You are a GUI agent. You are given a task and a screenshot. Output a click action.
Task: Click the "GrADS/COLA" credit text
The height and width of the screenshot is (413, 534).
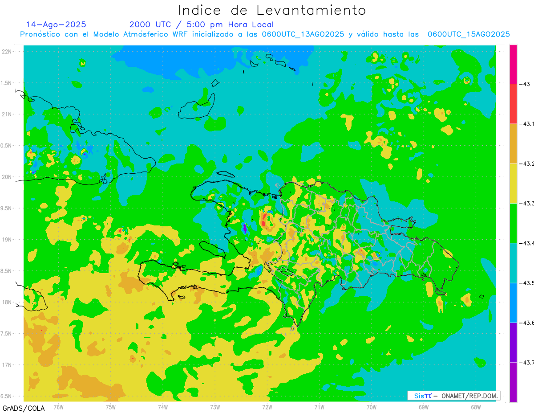tap(23, 408)
